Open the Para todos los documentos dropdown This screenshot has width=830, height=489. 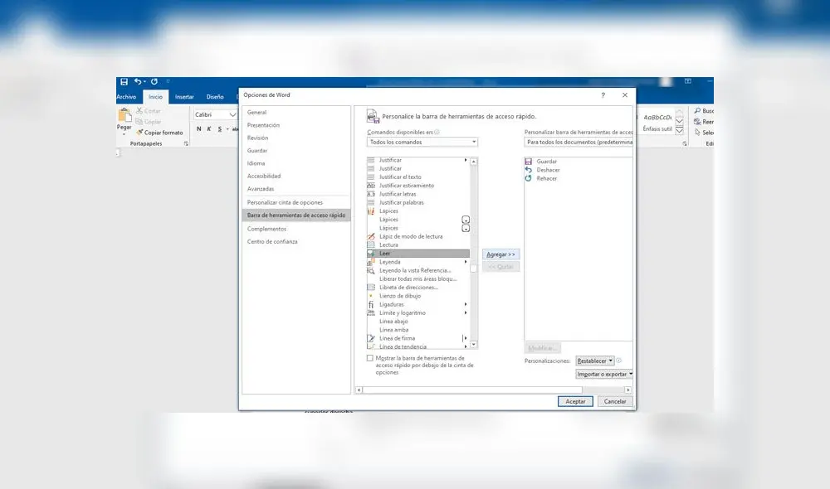click(579, 142)
